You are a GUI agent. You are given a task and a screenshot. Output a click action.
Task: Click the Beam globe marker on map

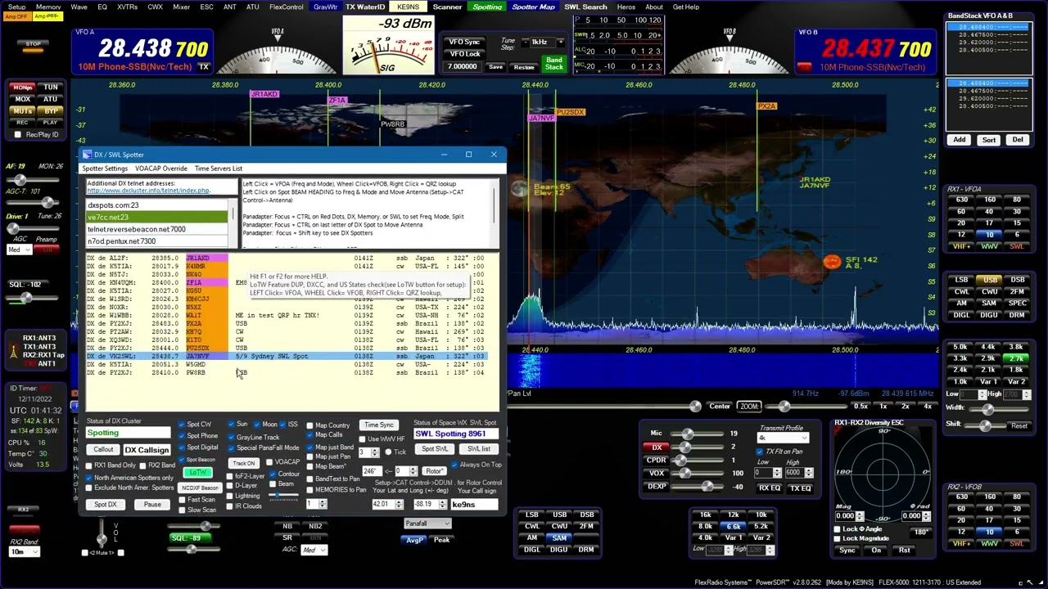pos(521,189)
